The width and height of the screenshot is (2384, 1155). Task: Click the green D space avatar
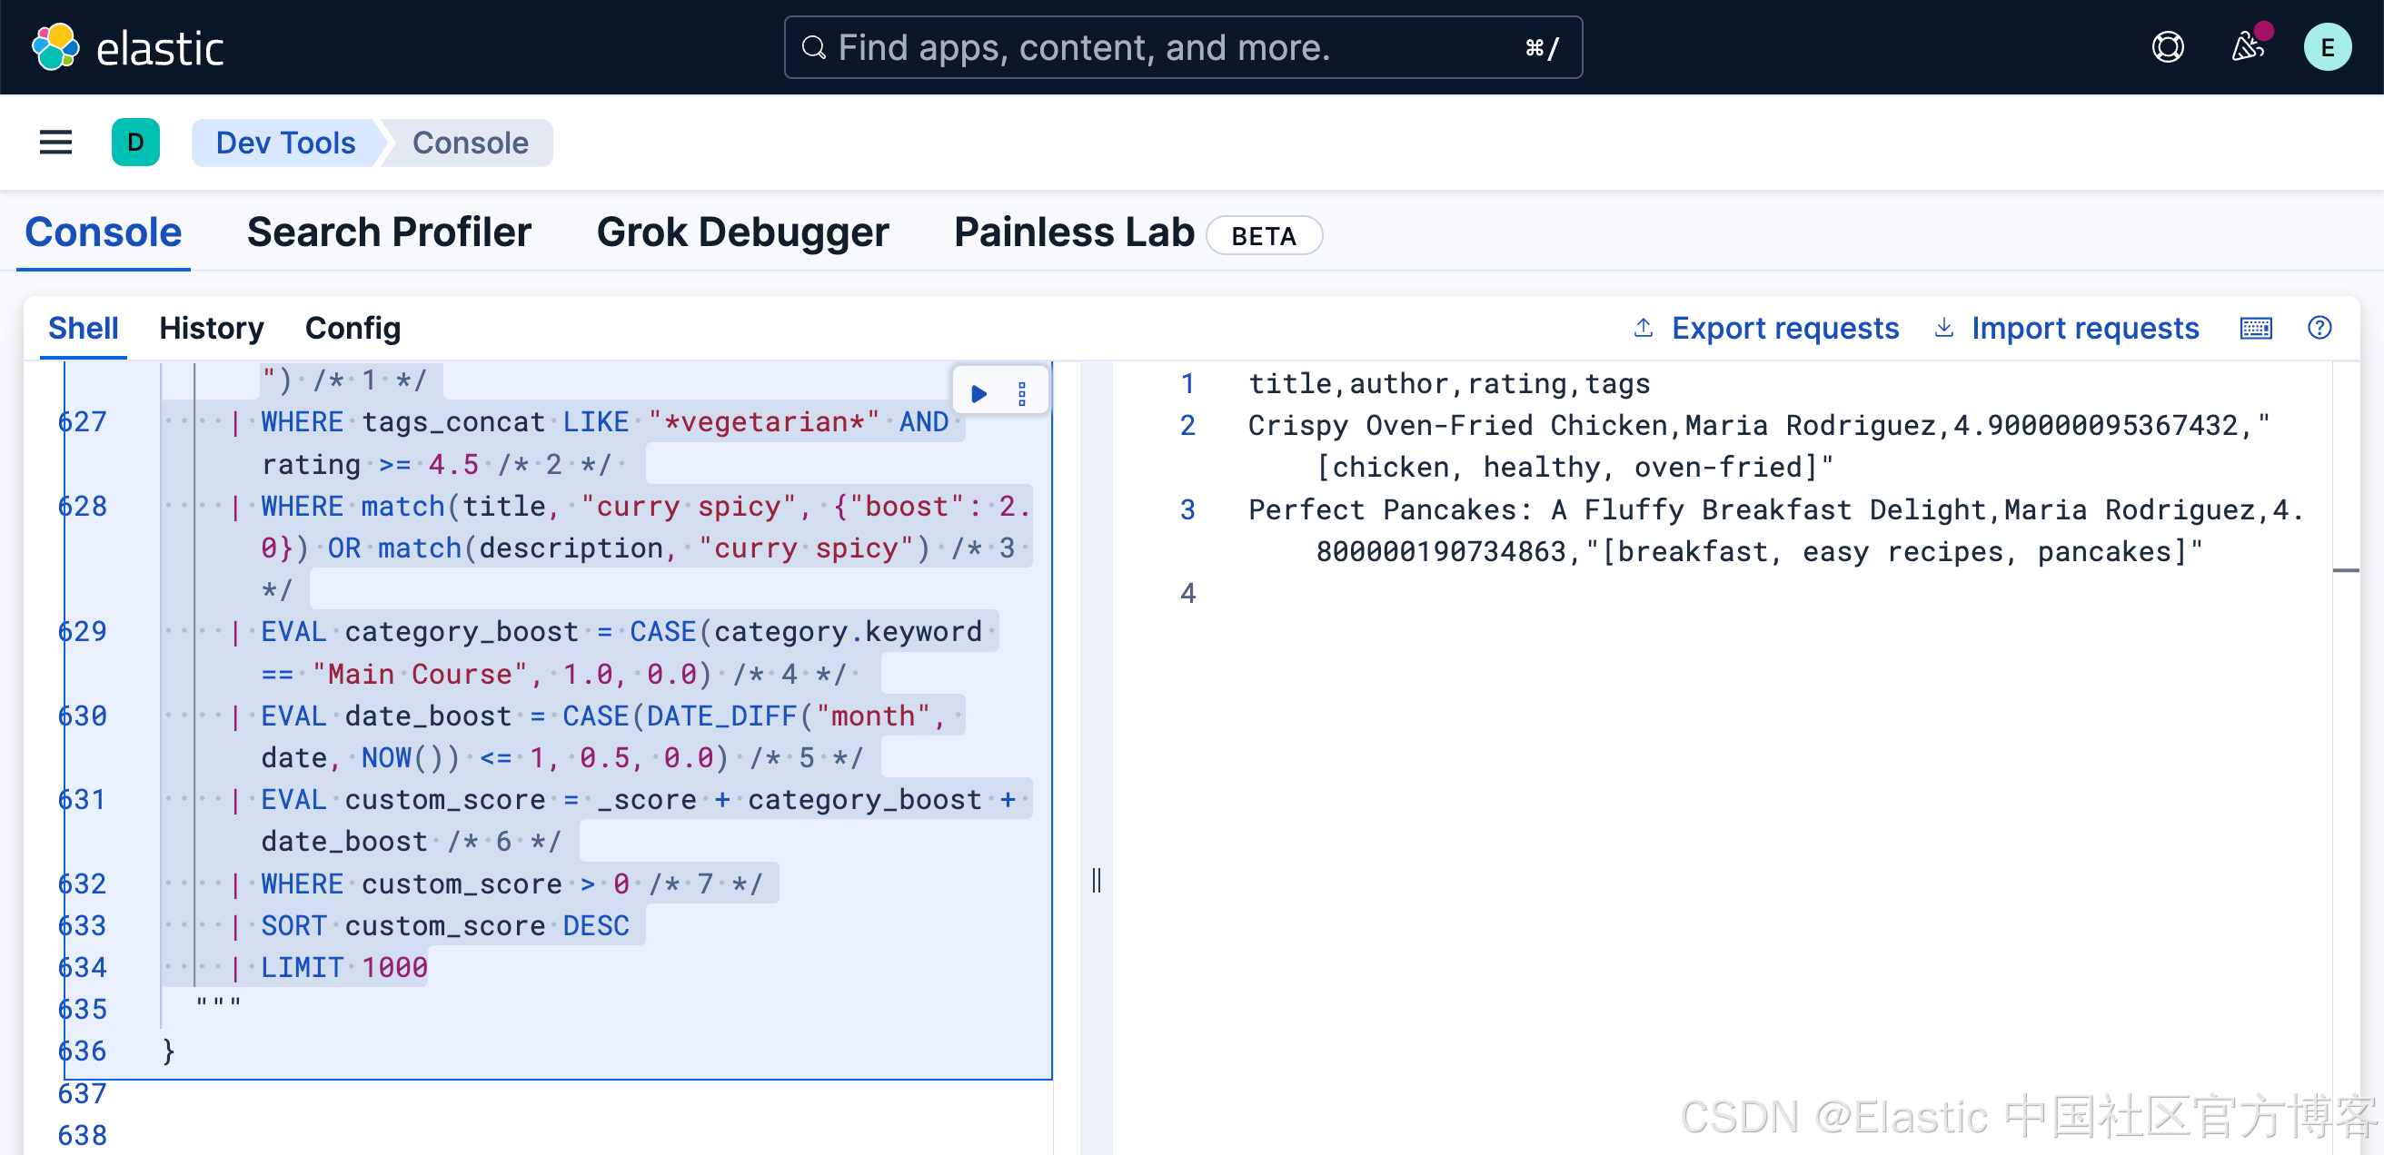[135, 143]
